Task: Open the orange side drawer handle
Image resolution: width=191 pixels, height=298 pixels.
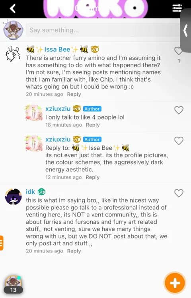Action: [x=2, y=243]
